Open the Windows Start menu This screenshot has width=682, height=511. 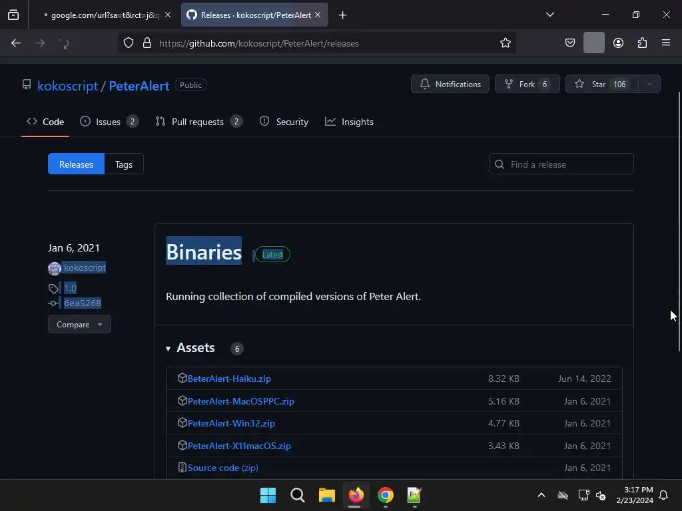coord(268,495)
